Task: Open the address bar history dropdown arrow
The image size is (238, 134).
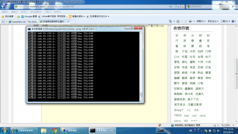Action: click(x=170, y=7)
